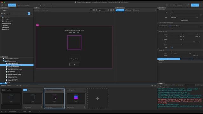Collapse the GEOMETRY - 2D section
Screen dimensions: 203x114
click(x=158, y=31)
